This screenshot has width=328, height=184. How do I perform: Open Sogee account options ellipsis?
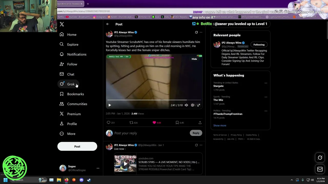tap(98, 168)
